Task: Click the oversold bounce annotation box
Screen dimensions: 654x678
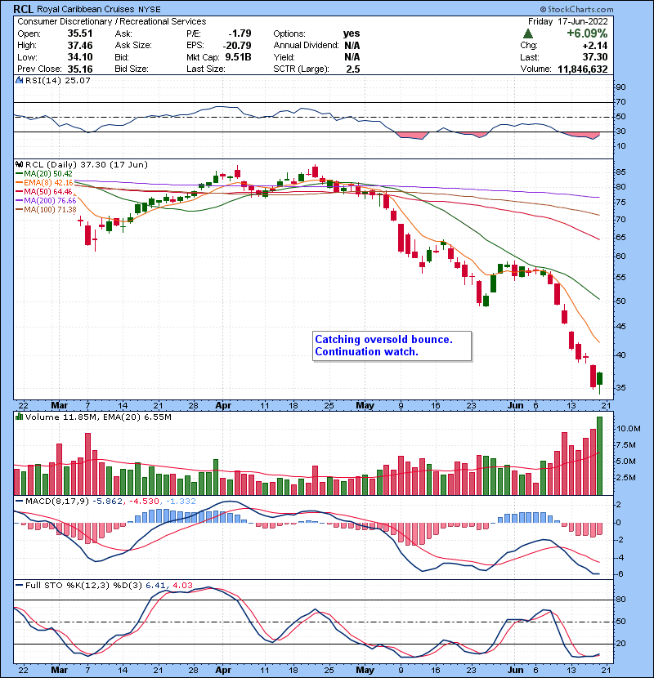Action: pos(391,346)
